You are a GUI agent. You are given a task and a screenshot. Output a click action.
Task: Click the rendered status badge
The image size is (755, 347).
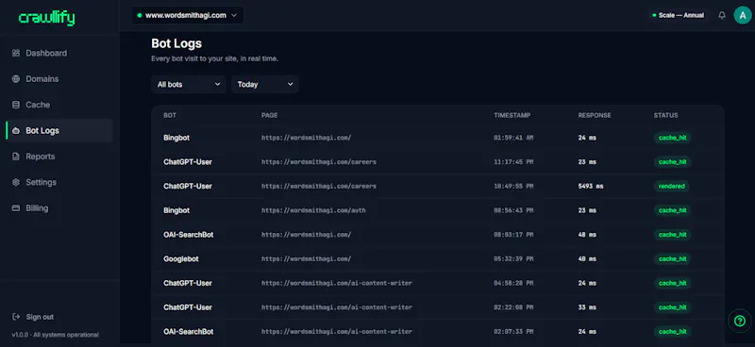pyautogui.click(x=672, y=187)
